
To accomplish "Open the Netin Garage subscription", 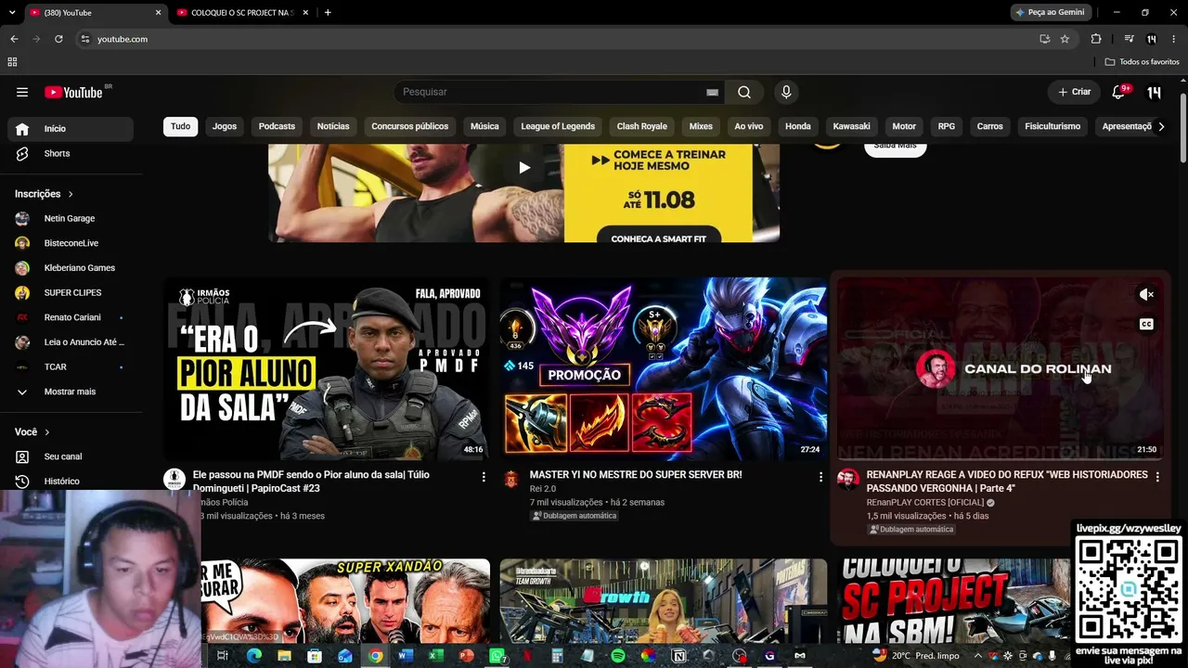I will (x=71, y=218).
